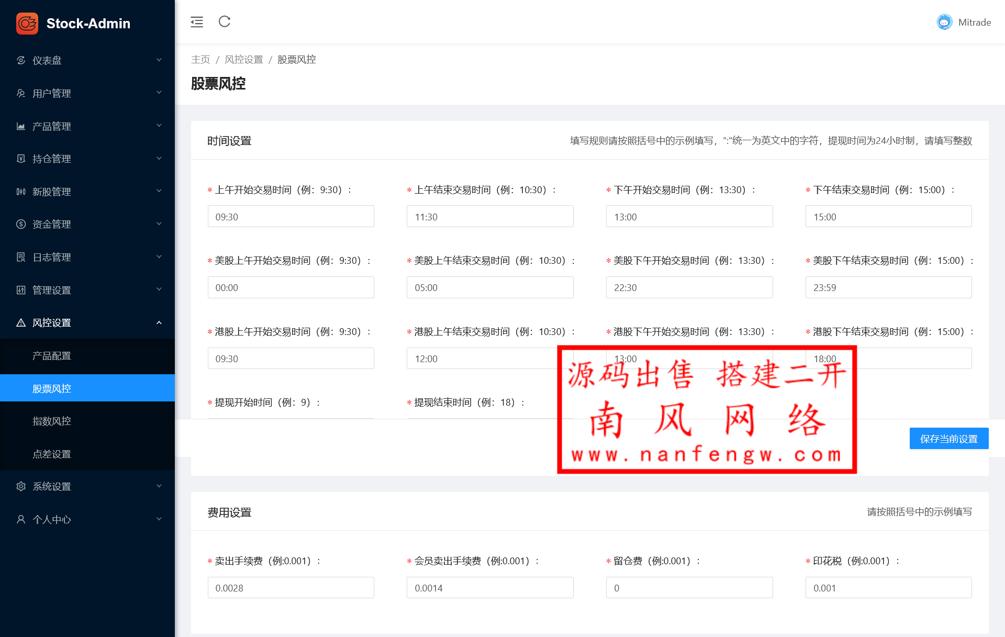Click the 仪表盘 dashboard icon
1005x637 pixels.
coord(21,60)
